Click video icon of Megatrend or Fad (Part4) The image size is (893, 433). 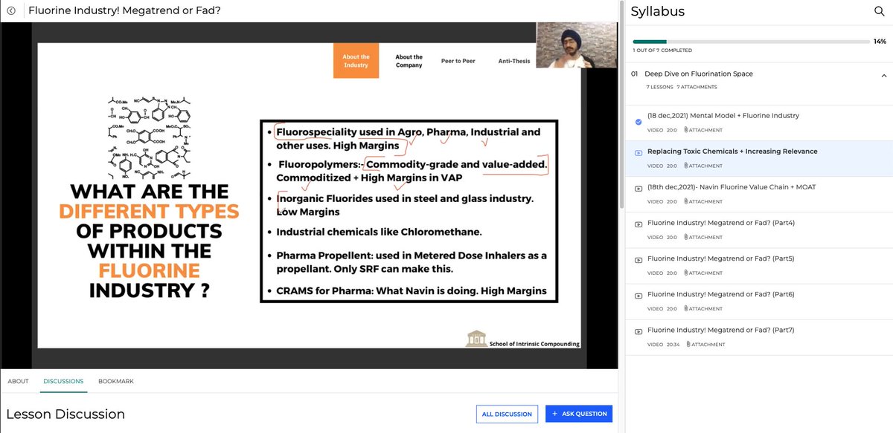(638, 224)
